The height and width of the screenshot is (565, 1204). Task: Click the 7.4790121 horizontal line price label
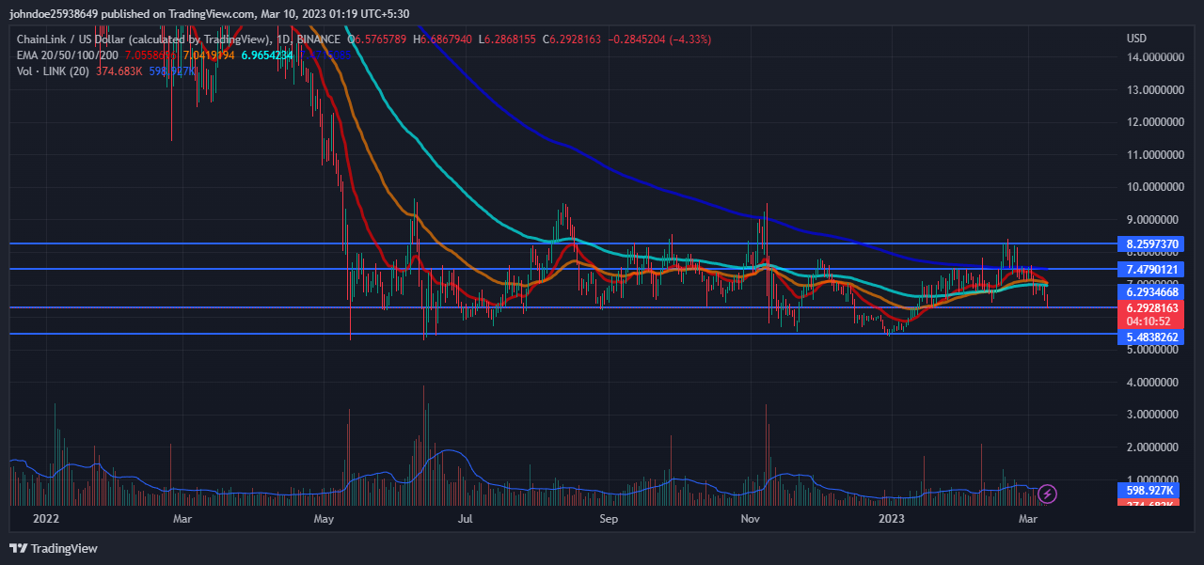click(x=1152, y=269)
